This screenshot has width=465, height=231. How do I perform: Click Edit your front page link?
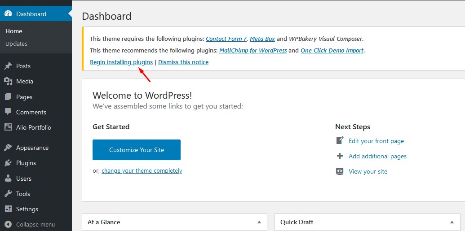click(x=376, y=141)
